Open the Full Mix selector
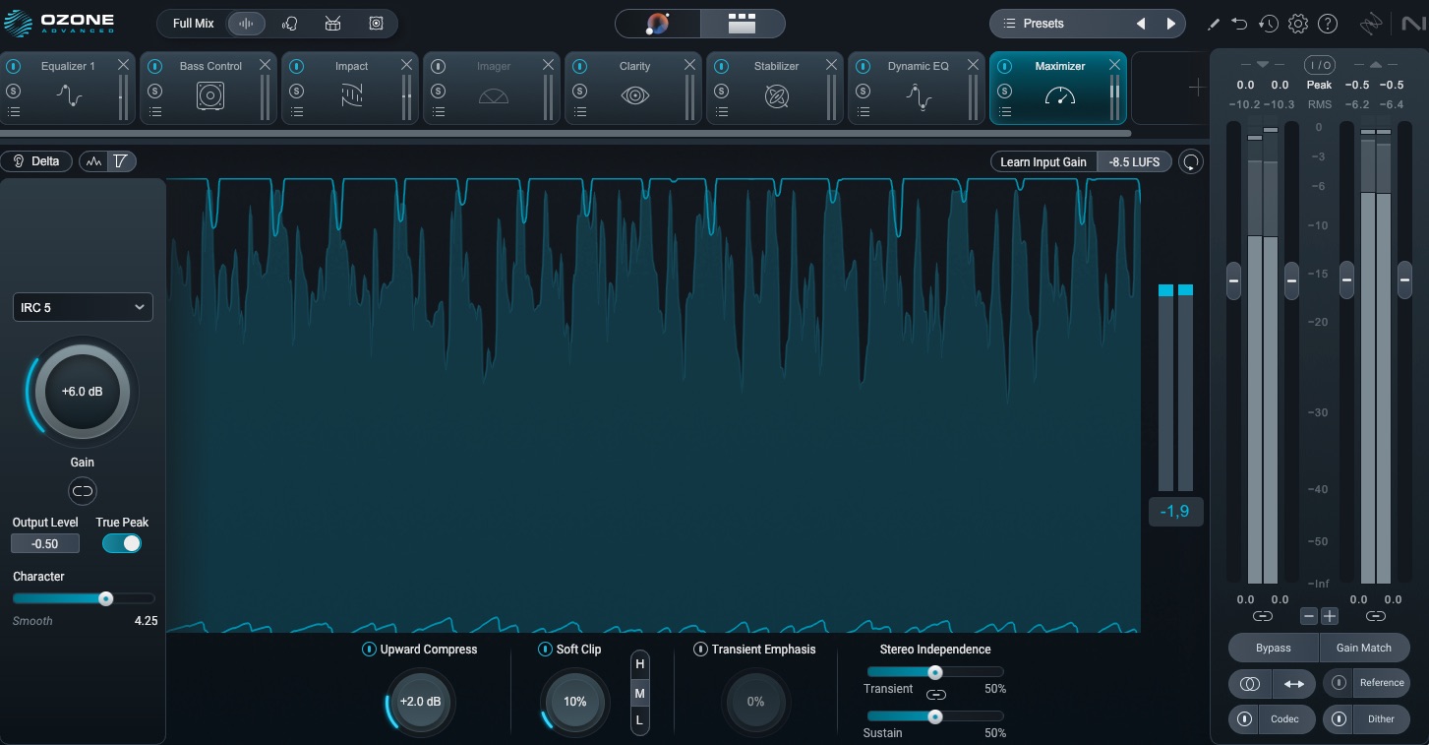The image size is (1429, 745). pyautogui.click(x=193, y=24)
